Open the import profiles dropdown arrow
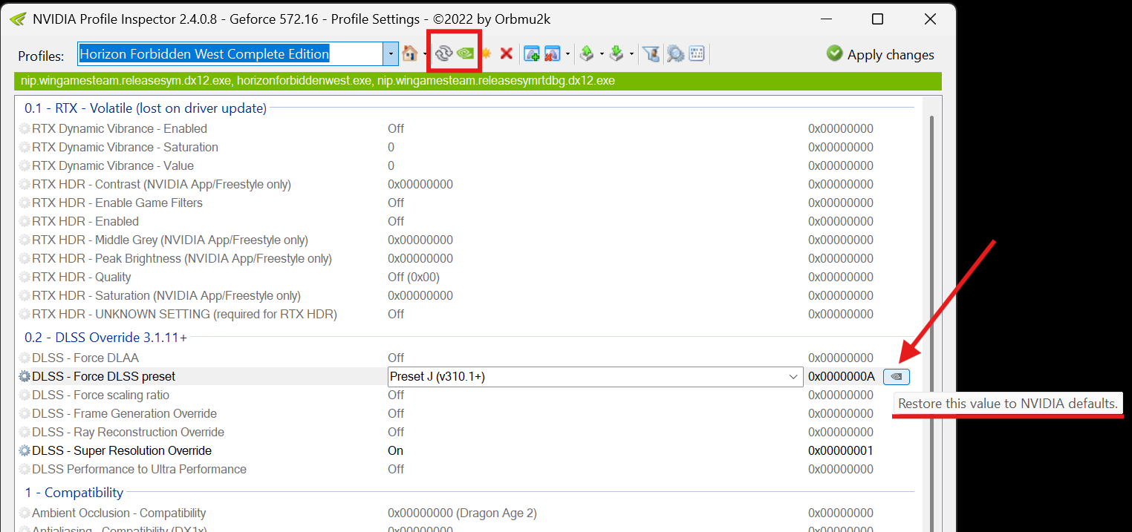Screen dimensions: 1132x532 tap(631, 53)
